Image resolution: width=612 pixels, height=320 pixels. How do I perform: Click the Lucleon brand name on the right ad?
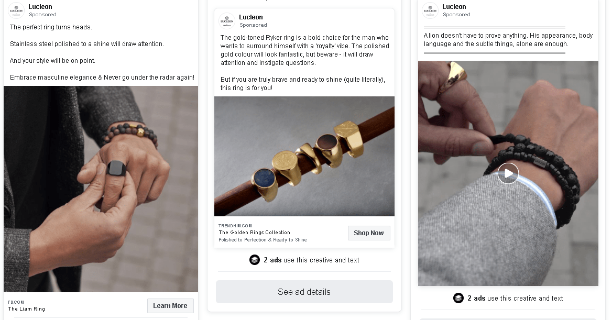(454, 6)
